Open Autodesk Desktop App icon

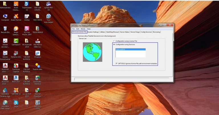[5, 92]
